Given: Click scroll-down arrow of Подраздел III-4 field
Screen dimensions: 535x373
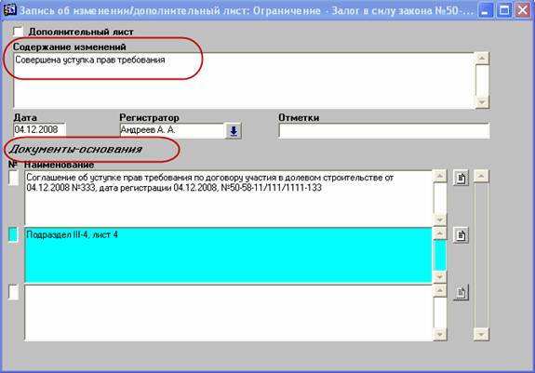Looking at the screenshot, I should pos(439,277).
